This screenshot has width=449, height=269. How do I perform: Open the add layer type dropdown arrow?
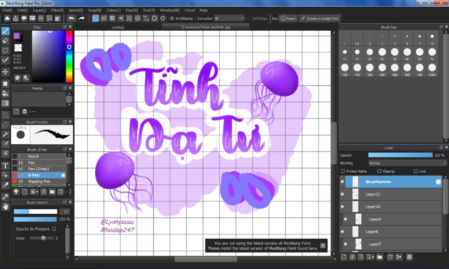pos(373,257)
